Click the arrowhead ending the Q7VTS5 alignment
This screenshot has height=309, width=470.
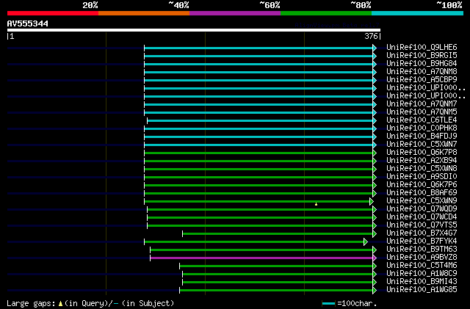375,225
